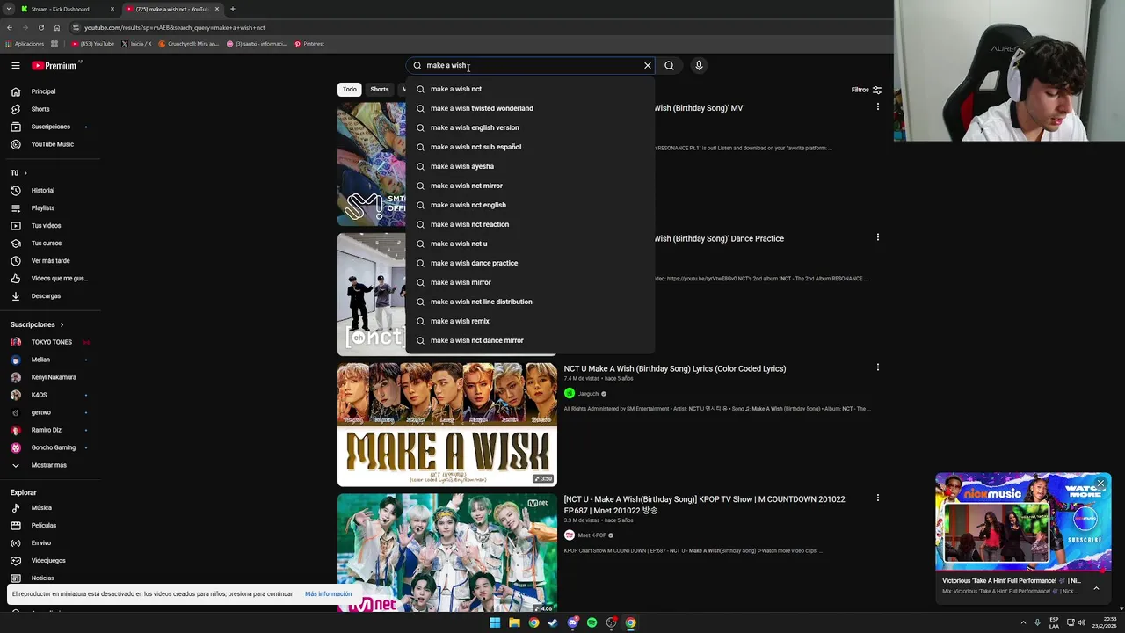Open Kenyi Nakamura channel subscription
Viewport: 1125px width, 633px height.
point(51,377)
